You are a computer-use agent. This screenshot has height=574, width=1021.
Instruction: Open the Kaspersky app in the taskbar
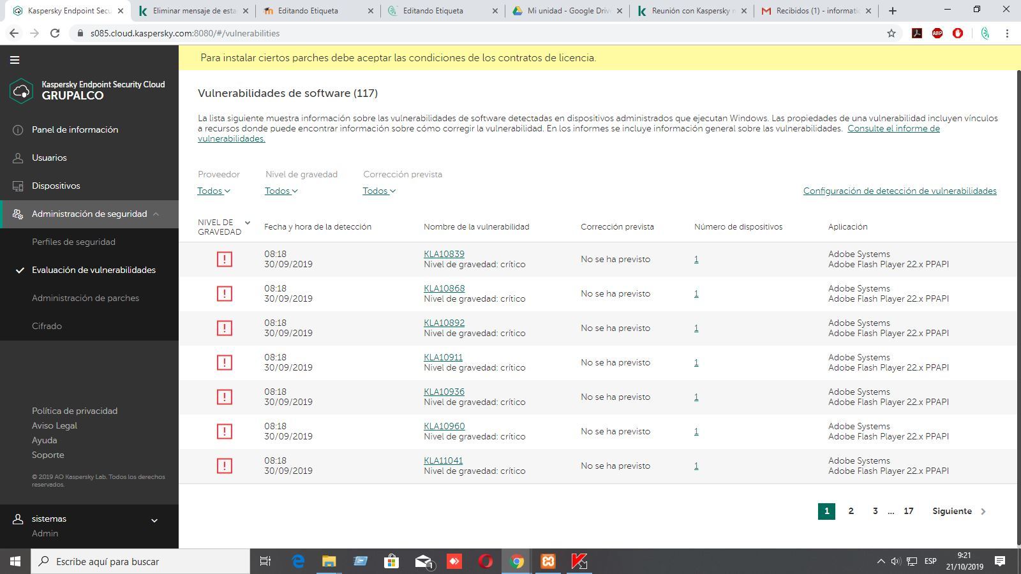click(579, 561)
